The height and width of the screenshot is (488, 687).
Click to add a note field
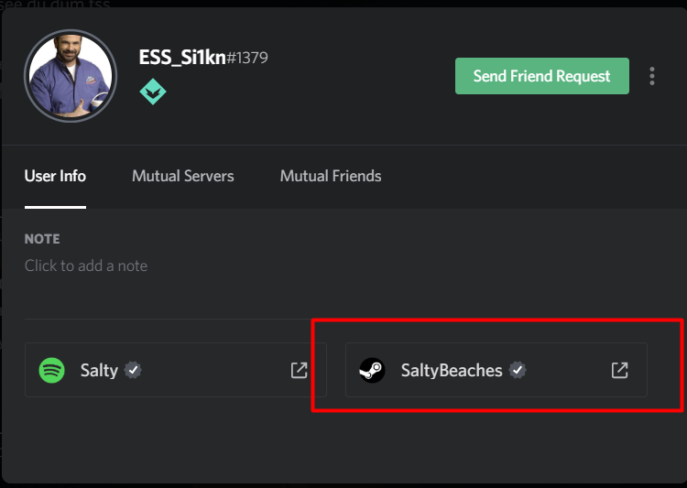click(x=86, y=266)
